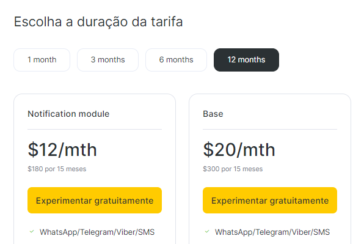The image size is (364, 244).
Task: Click the $12/mth price text
Action: (62, 150)
